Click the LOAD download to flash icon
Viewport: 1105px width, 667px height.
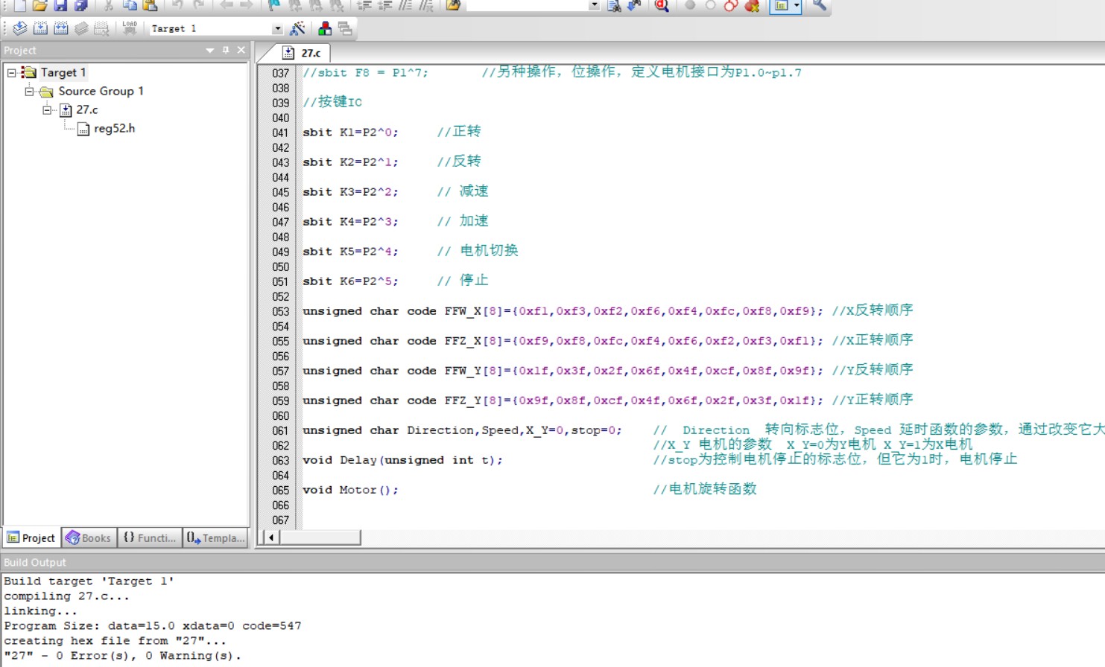point(130,28)
